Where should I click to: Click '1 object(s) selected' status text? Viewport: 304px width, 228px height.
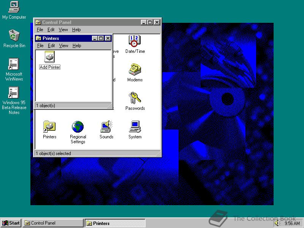pos(53,154)
